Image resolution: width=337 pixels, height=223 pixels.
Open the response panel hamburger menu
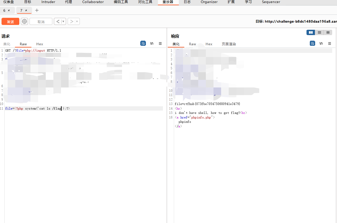(x=329, y=43)
